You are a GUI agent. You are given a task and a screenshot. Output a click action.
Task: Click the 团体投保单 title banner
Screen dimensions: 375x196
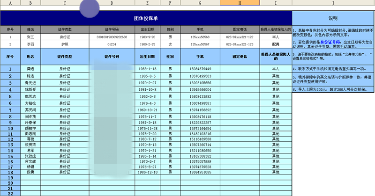[x=146, y=18]
